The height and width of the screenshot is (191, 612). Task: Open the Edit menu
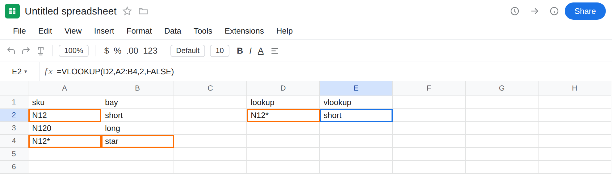pos(45,31)
